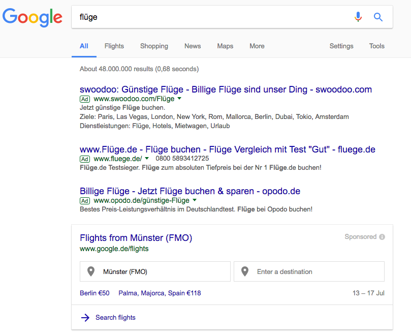Click the www.swoodoo.com/Flüge URL text
This screenshot has width=411, height=335.
pyautogui.click(x=134, y=99)
